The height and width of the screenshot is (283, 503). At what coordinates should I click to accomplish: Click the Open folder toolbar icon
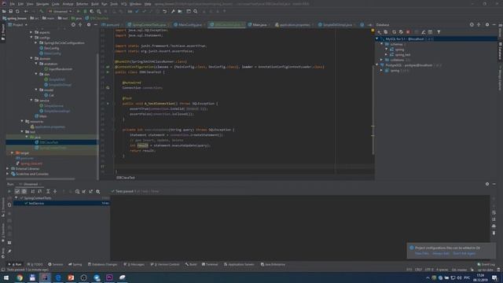(x=4, y=11)
